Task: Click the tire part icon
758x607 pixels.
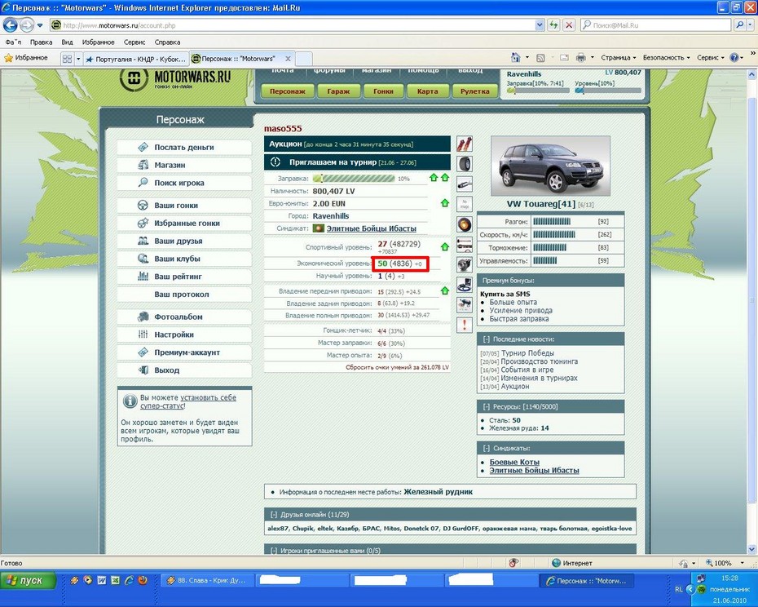Action: (x=464, y=164)
